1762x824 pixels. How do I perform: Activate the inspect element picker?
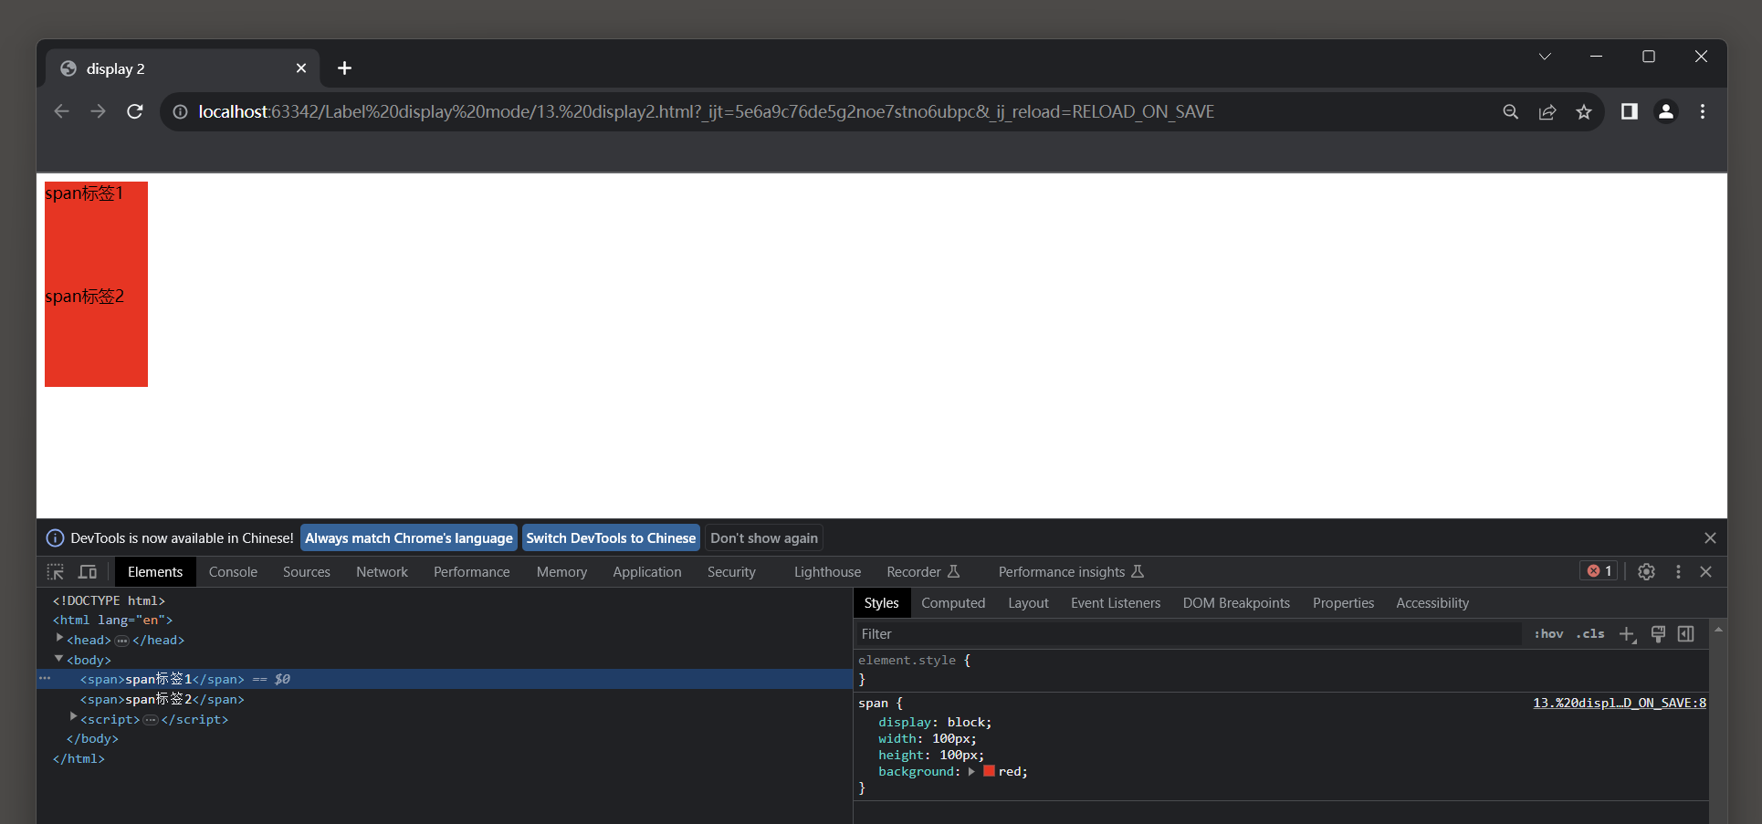point(56,572)
